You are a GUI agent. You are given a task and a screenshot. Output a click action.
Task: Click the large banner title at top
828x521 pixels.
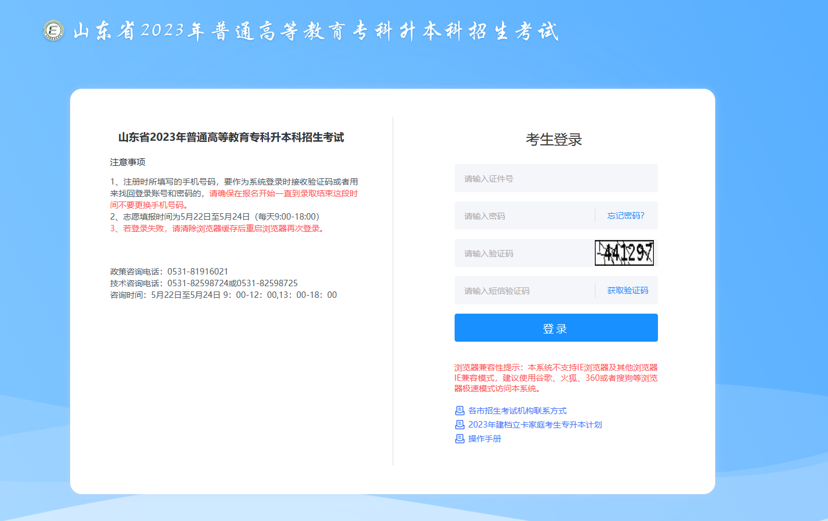pyautogui.click(x=316, y=31)
